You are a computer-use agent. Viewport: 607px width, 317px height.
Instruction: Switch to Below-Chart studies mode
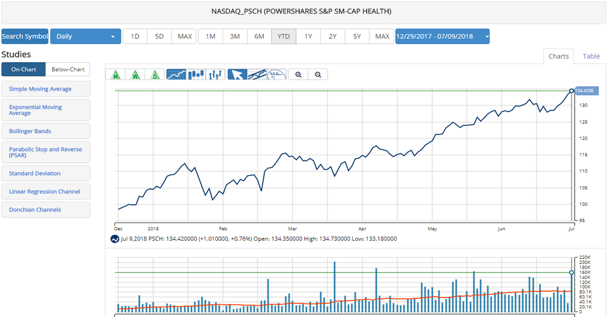click(x=67, y=69)
